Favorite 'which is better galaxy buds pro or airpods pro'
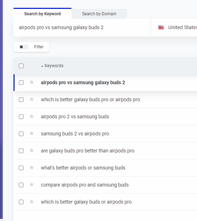 [x=32, y=99]
